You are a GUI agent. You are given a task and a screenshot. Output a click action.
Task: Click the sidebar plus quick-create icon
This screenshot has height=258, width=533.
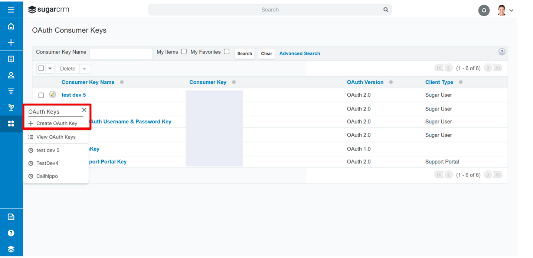pos(11,43)
